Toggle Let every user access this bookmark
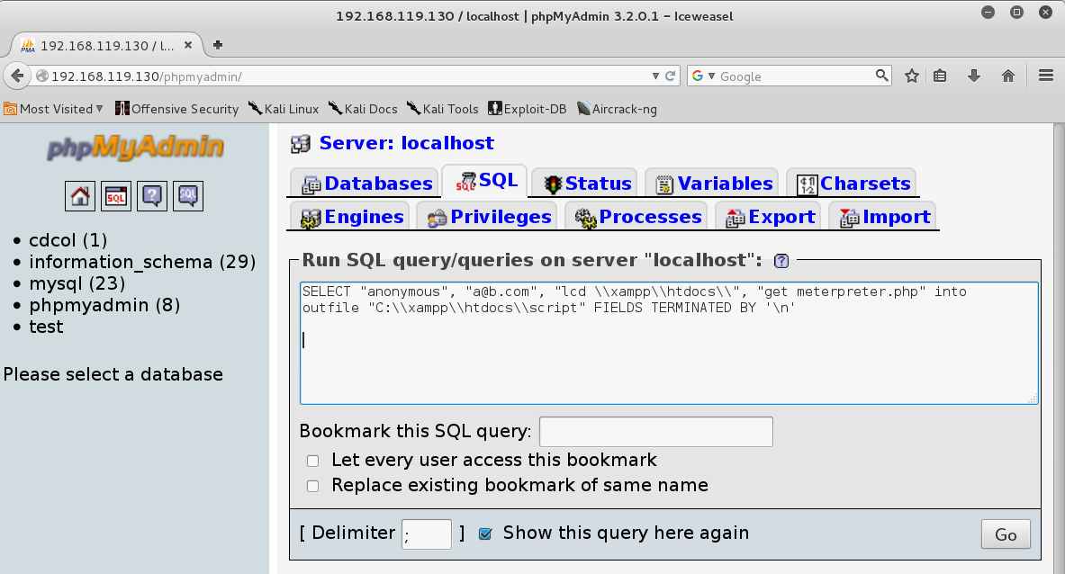The image size is (1065, 574). click(x=312, y=461)
